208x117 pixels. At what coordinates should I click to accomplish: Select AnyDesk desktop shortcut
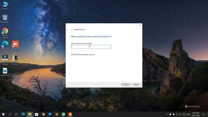[15, 45]
